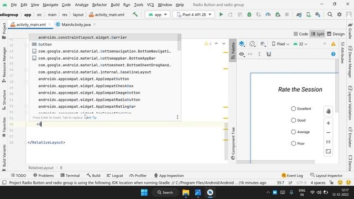Open File Explorer from taskbar

click(x=186, y=192)
